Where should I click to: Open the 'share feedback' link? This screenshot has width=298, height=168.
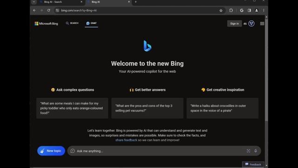126,140
